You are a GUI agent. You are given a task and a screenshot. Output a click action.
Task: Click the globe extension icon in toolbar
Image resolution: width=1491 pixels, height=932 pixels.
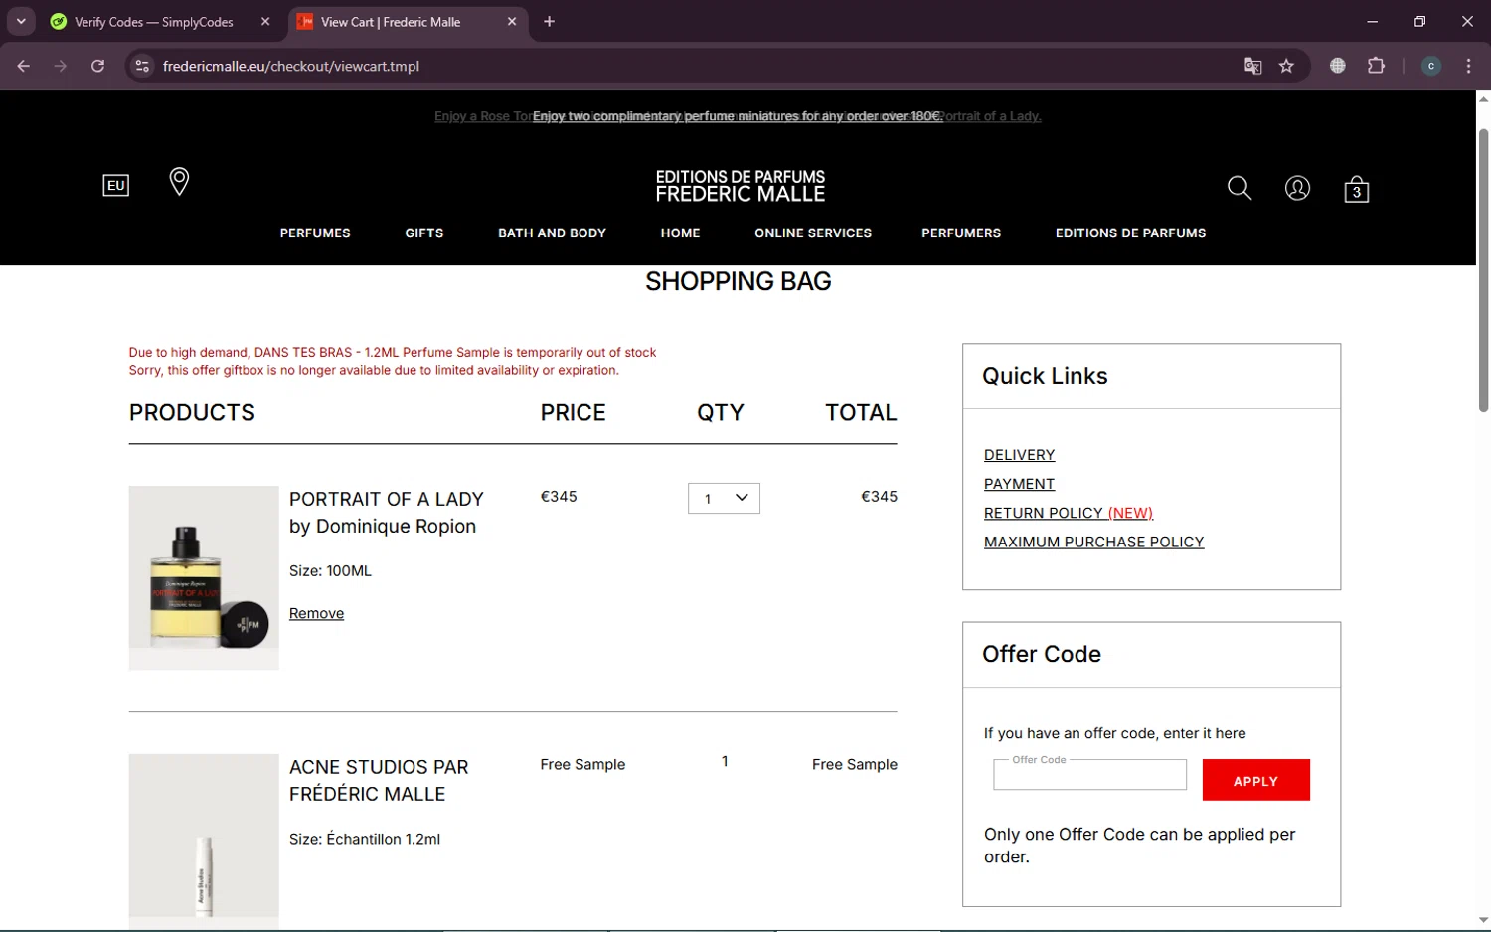1337,66
